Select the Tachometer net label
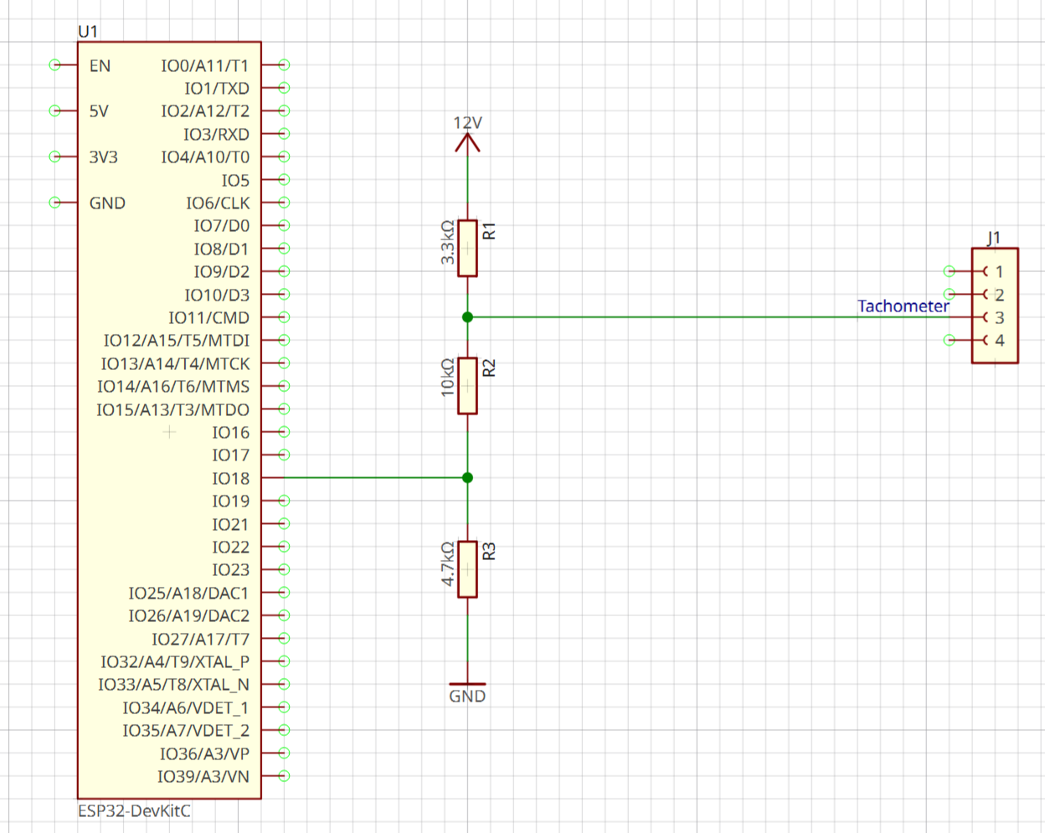The height and width of the screenshot is (833, 1045). click(x=903, y=306)
